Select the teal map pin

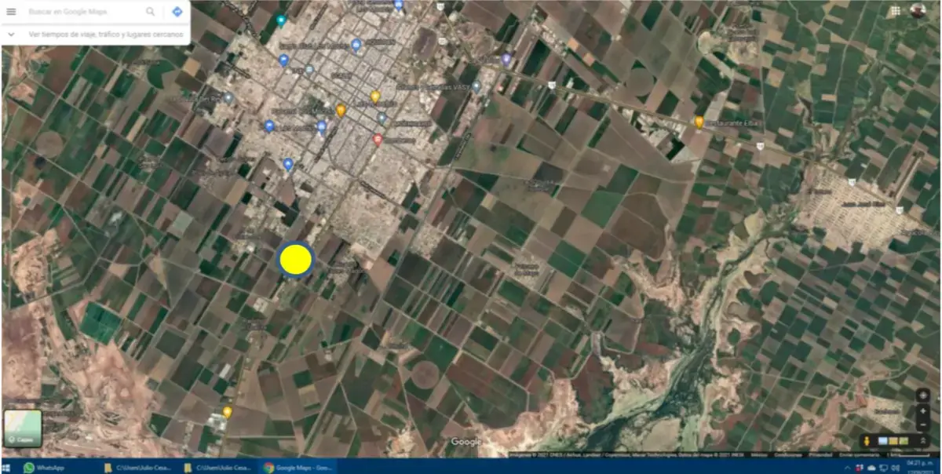pyautogui.click(x=281, y=20)
